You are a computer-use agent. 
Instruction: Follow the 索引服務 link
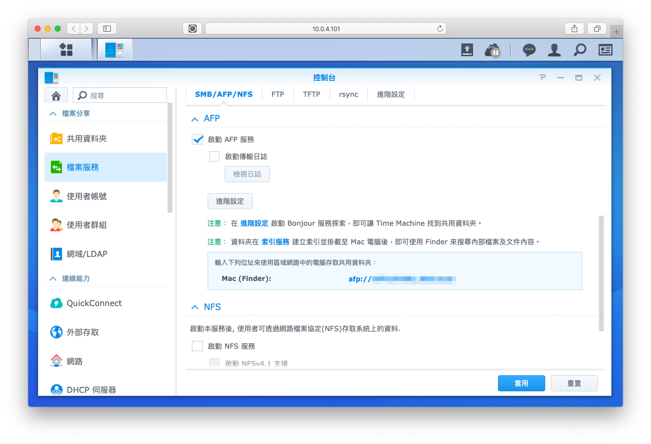coord(275,242)
